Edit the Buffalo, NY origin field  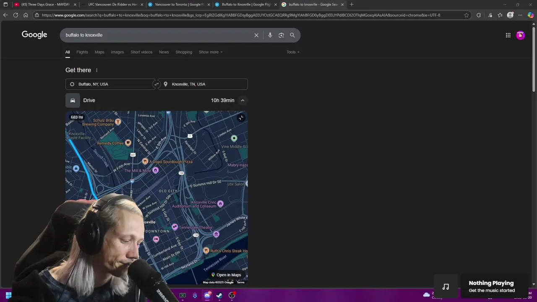click(110, 84)
